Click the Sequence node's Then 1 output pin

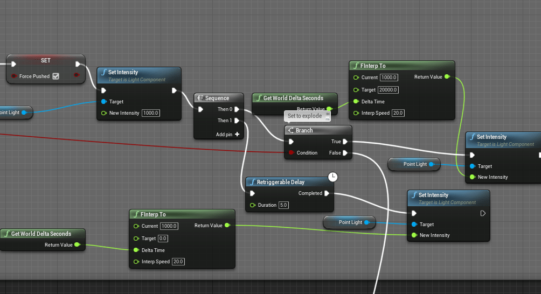237,121
